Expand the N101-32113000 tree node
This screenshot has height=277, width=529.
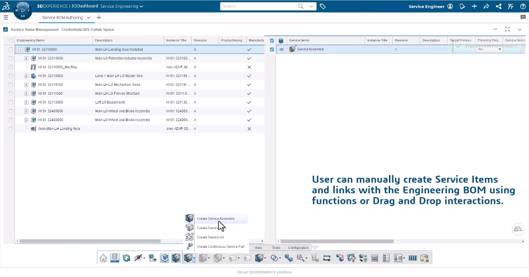26,102
